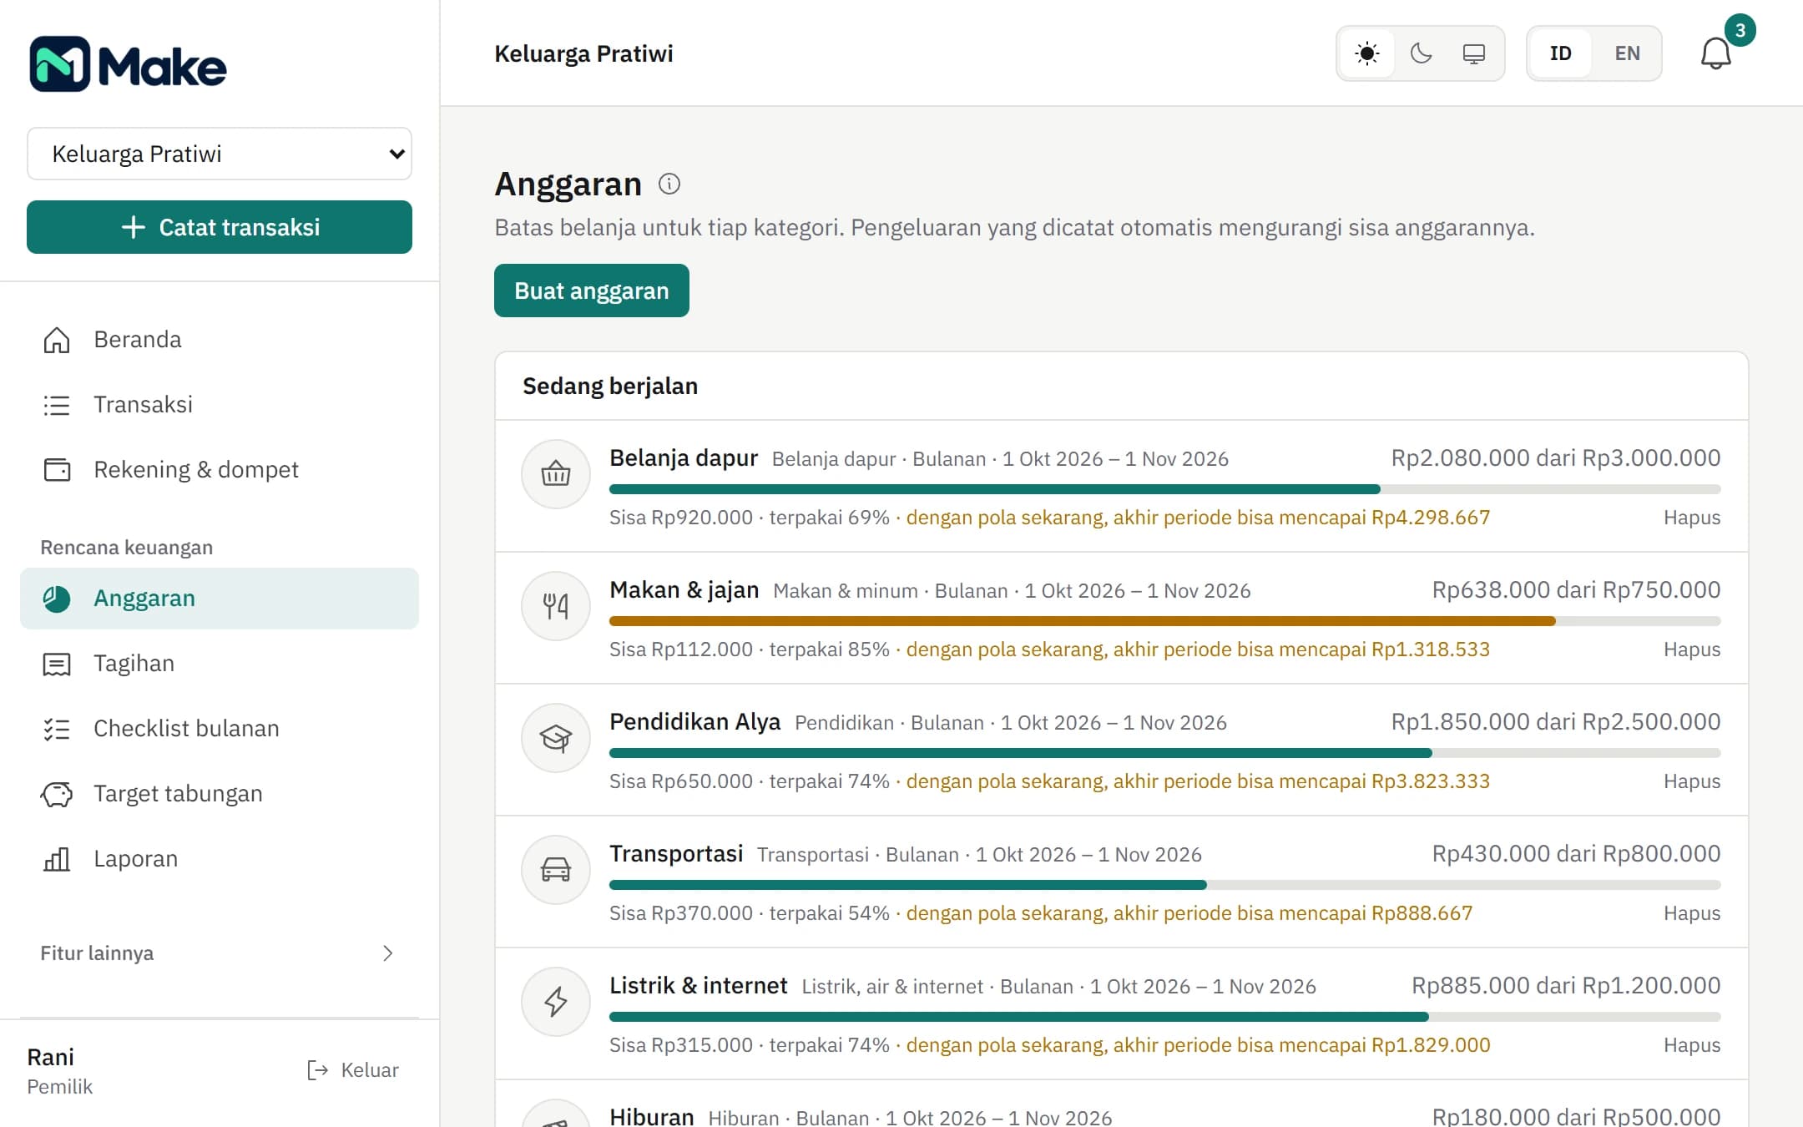Open the Keluarga Pratiwi household dropdown
1803x1127 pixels.
pos(220,154)
